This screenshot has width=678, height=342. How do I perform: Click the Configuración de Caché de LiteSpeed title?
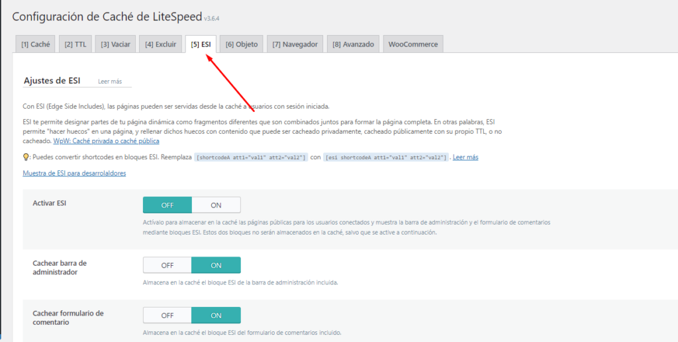pos(107,17)
